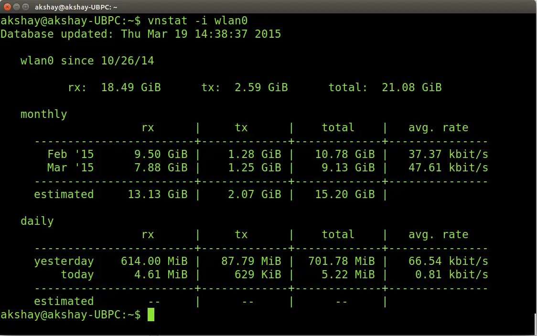Click the yesterday row label in daily
The width and height of the screenshot is (537, 336).
(x=64, y=261)
